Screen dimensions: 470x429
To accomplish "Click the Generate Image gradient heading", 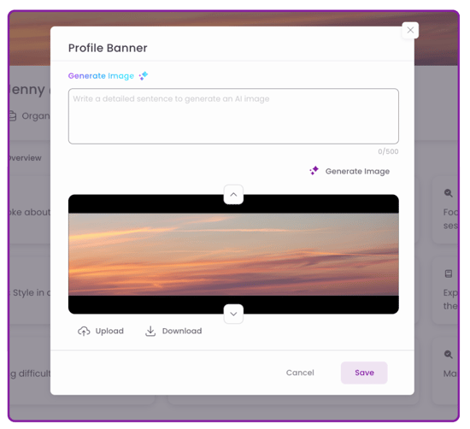I will coord(101,76).
